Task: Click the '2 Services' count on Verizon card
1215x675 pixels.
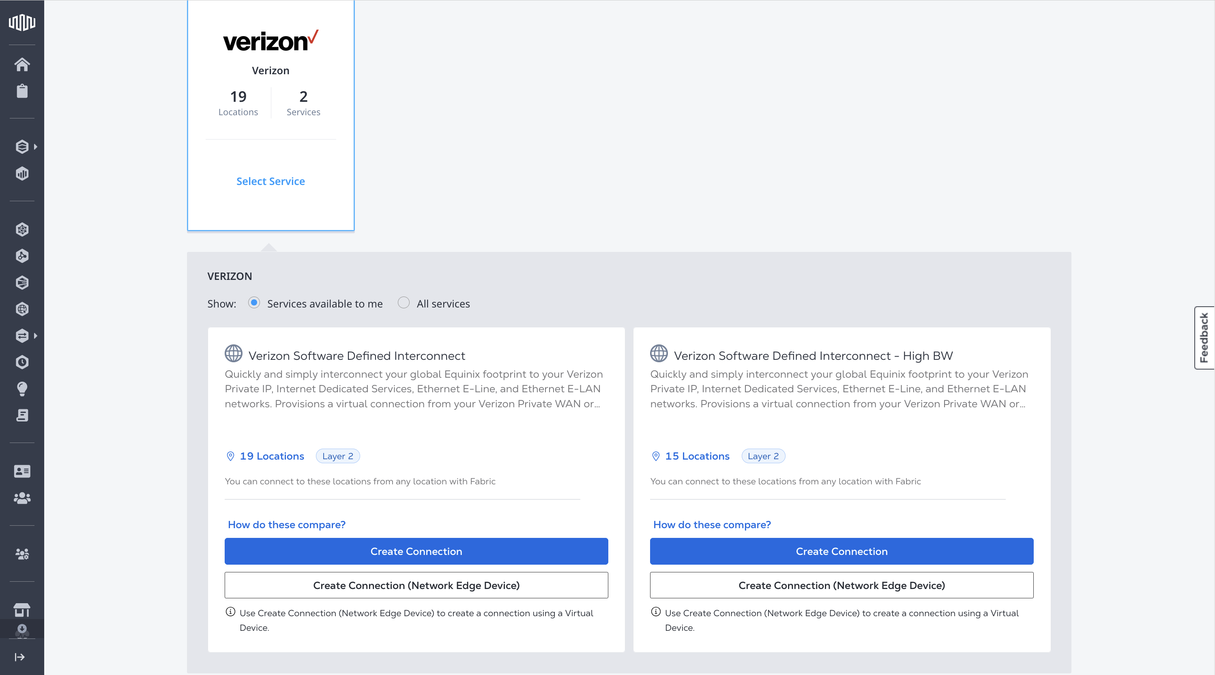Action: point(303,103)
